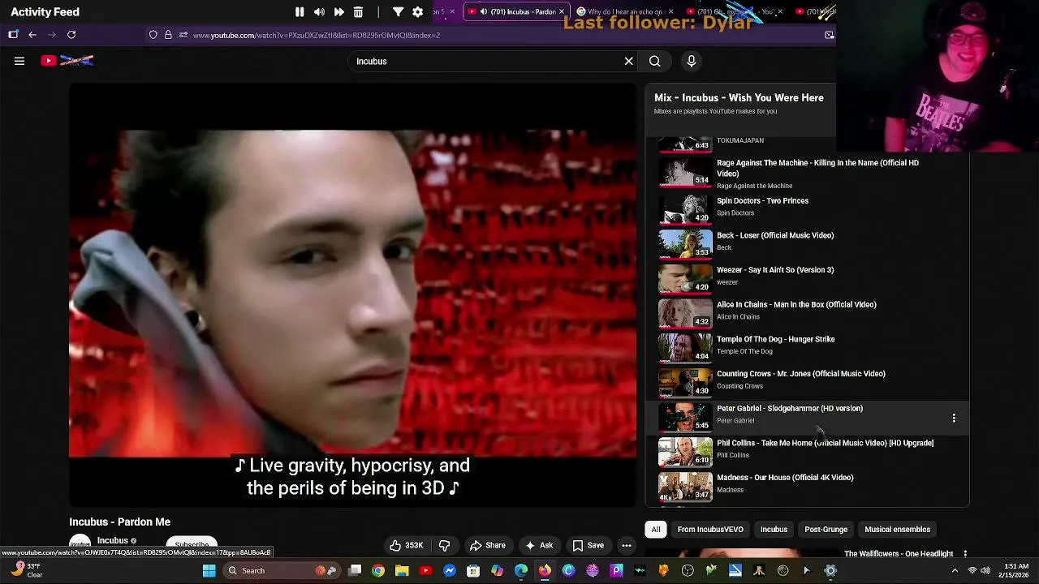The width and height of the screenshot is (1039, 584).
Task: Click the Ask button
Action: coord(539,545)
